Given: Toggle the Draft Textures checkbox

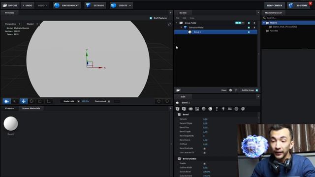Looking at the screenshot, I should pos(151,18).
